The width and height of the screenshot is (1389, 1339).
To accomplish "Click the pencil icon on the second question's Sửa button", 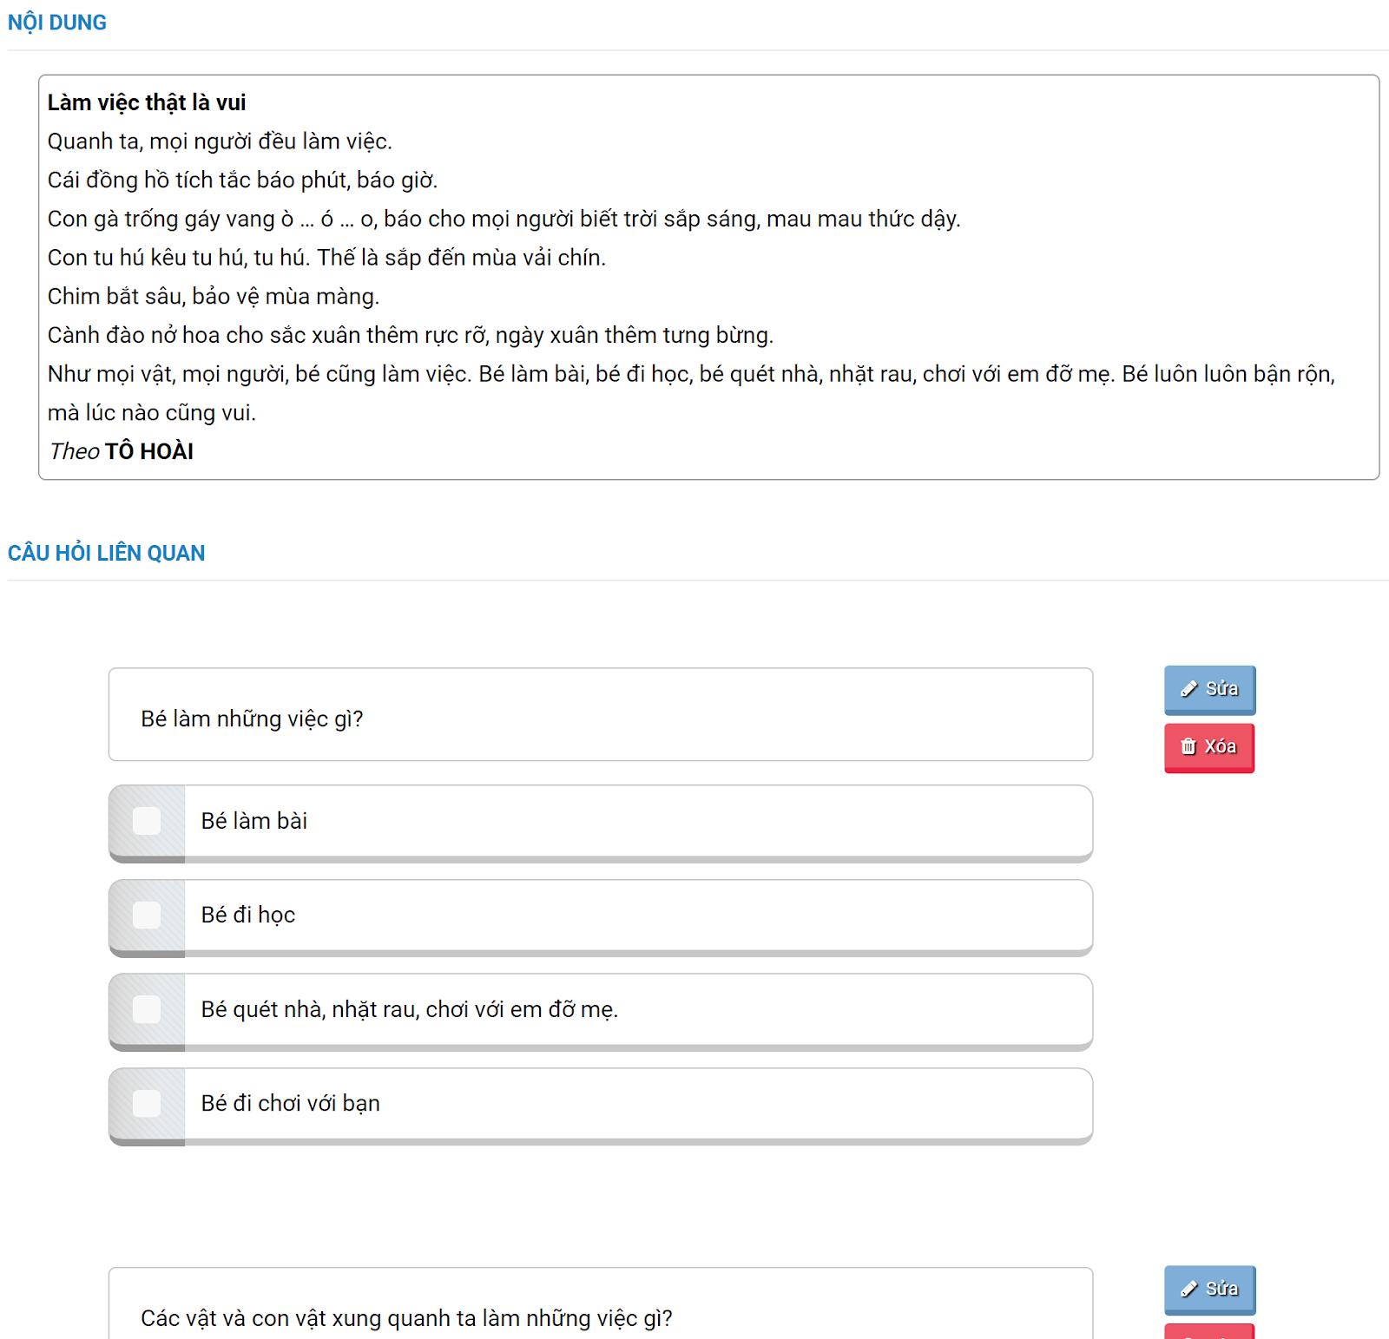I will pyautogui.click(x=1188, y=1289).
